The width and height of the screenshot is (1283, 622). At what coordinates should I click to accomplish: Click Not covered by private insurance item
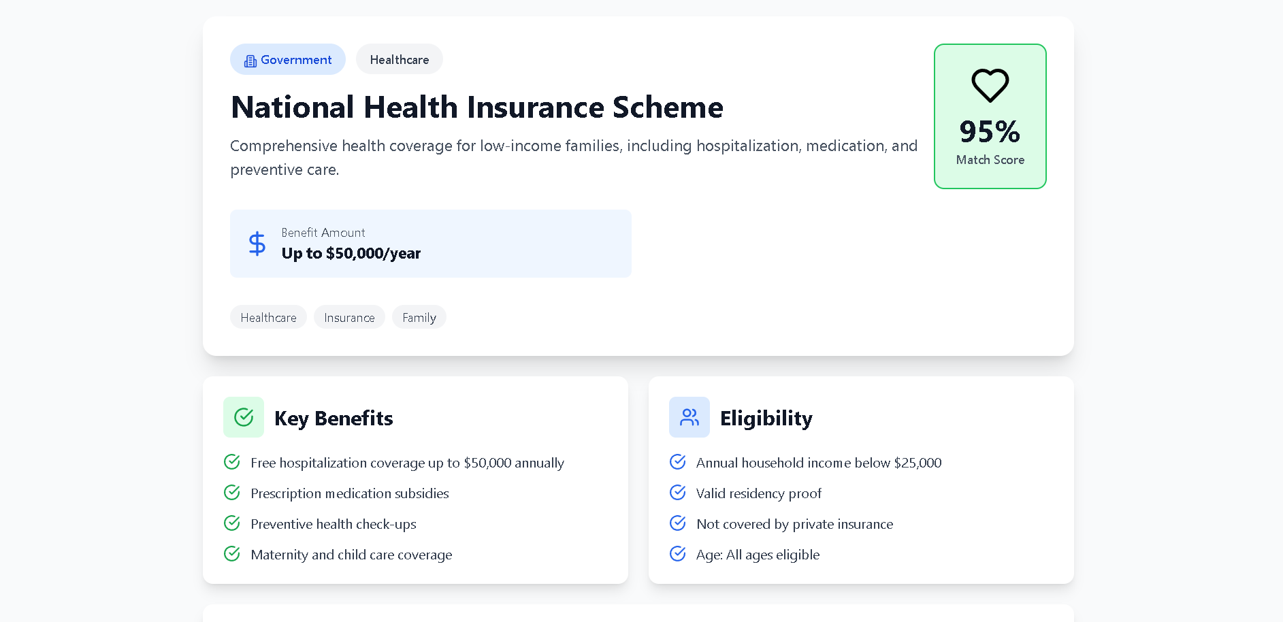(794, 524)
